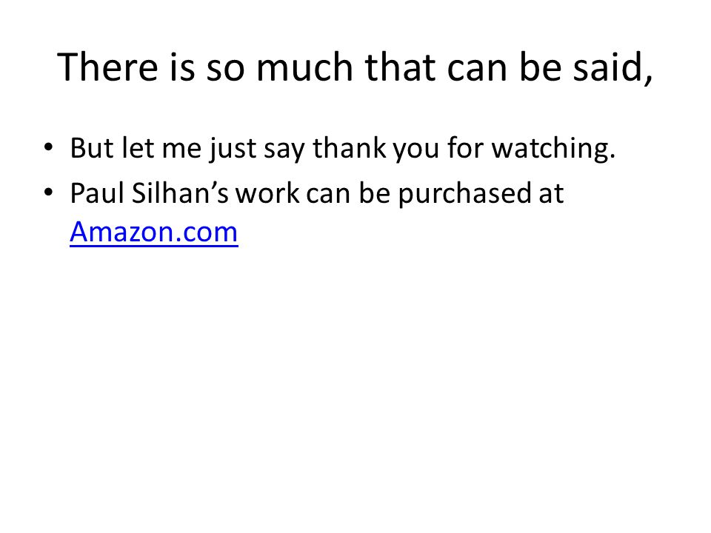The height and width of the screenshot is (533, 711).
Task: Click the word 'work' in second bullet
Action: [267, 193]
